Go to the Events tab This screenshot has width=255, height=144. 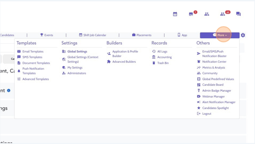46,35
